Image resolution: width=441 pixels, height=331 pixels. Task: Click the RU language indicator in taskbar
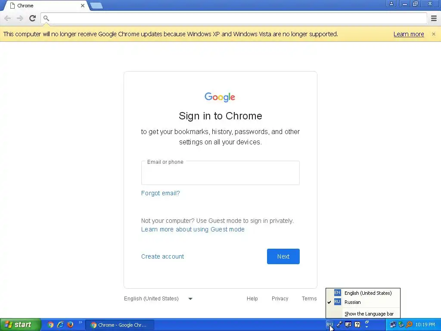pyautogui.click(x=329, y=325)
